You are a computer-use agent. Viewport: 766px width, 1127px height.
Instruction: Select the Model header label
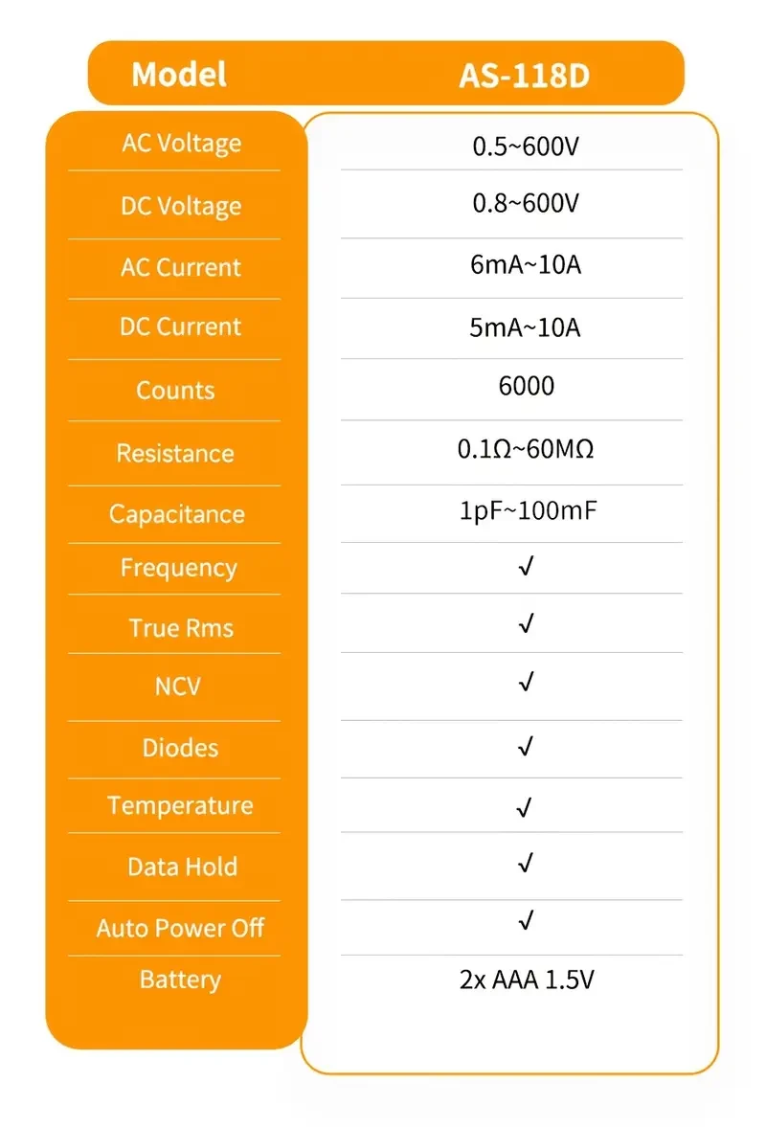[x=179, y=75]
